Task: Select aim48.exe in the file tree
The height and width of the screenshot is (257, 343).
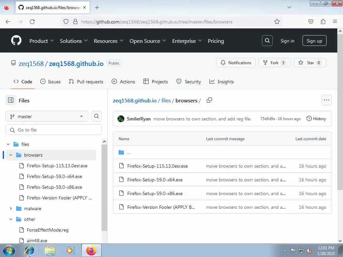Action: (37, 241)
